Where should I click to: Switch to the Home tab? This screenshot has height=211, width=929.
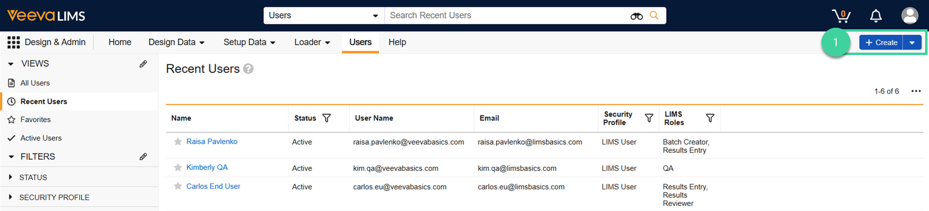tap(120, 42)
